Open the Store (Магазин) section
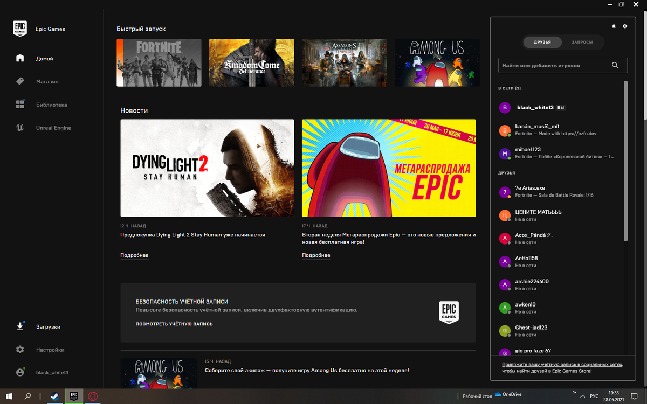This screenshot has width=647, height=404. pyautogui.click(x=47, y=81)
